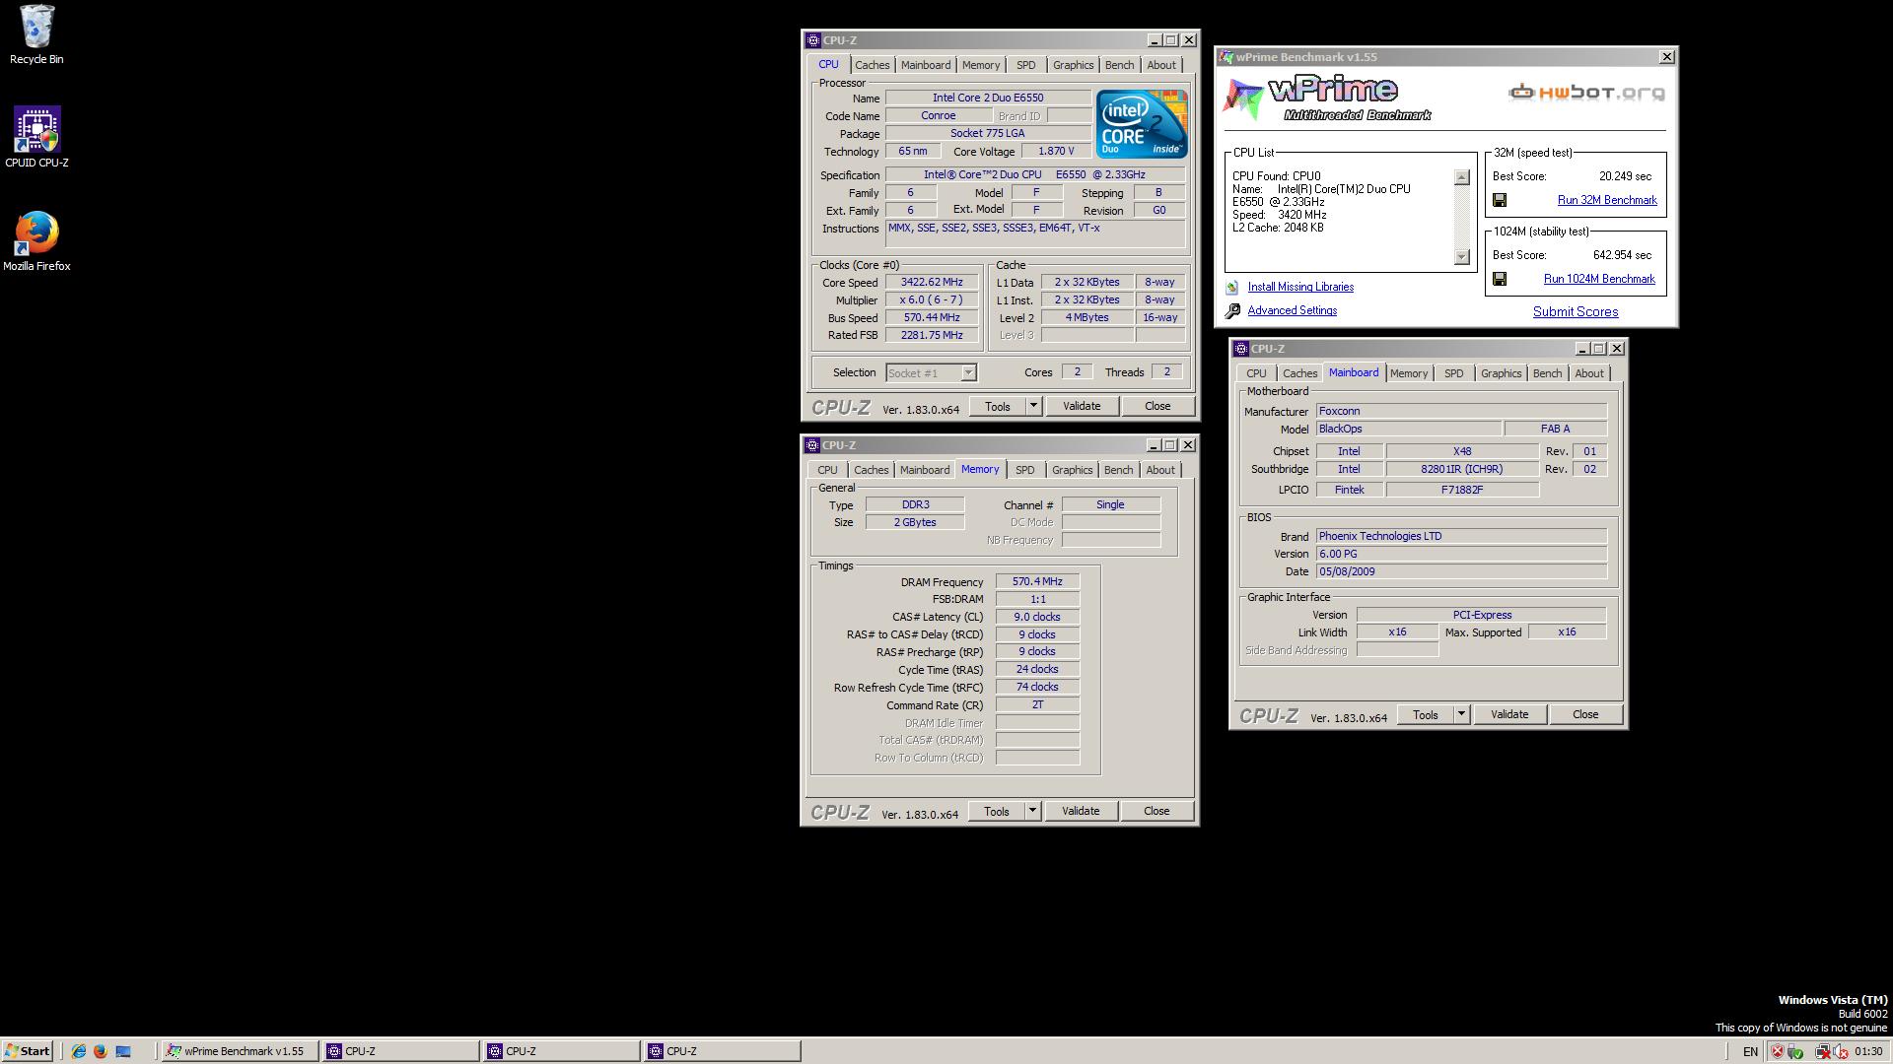Open the Mainboard tab in the top CPU-Z window
Image resolution: width=1893 pixels, height=1064 pixels.
[x=926, y=65]
